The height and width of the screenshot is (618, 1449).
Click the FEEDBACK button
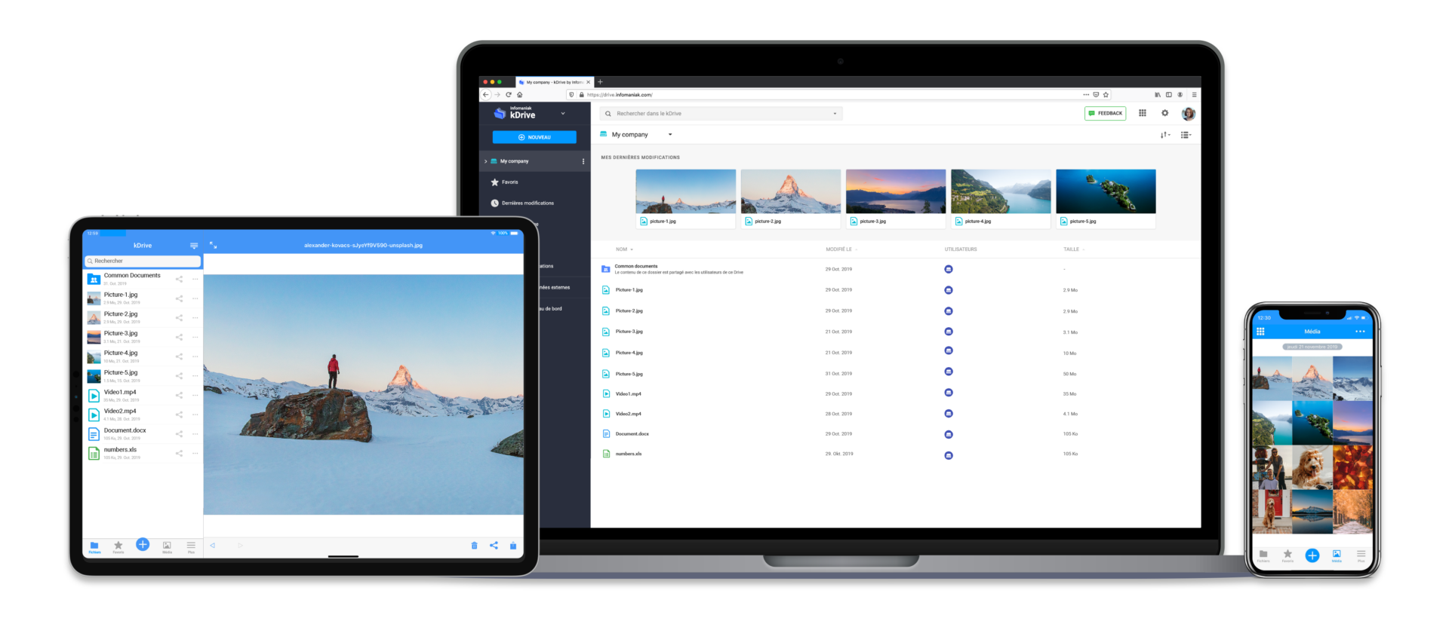click(x=1105, y=113)
